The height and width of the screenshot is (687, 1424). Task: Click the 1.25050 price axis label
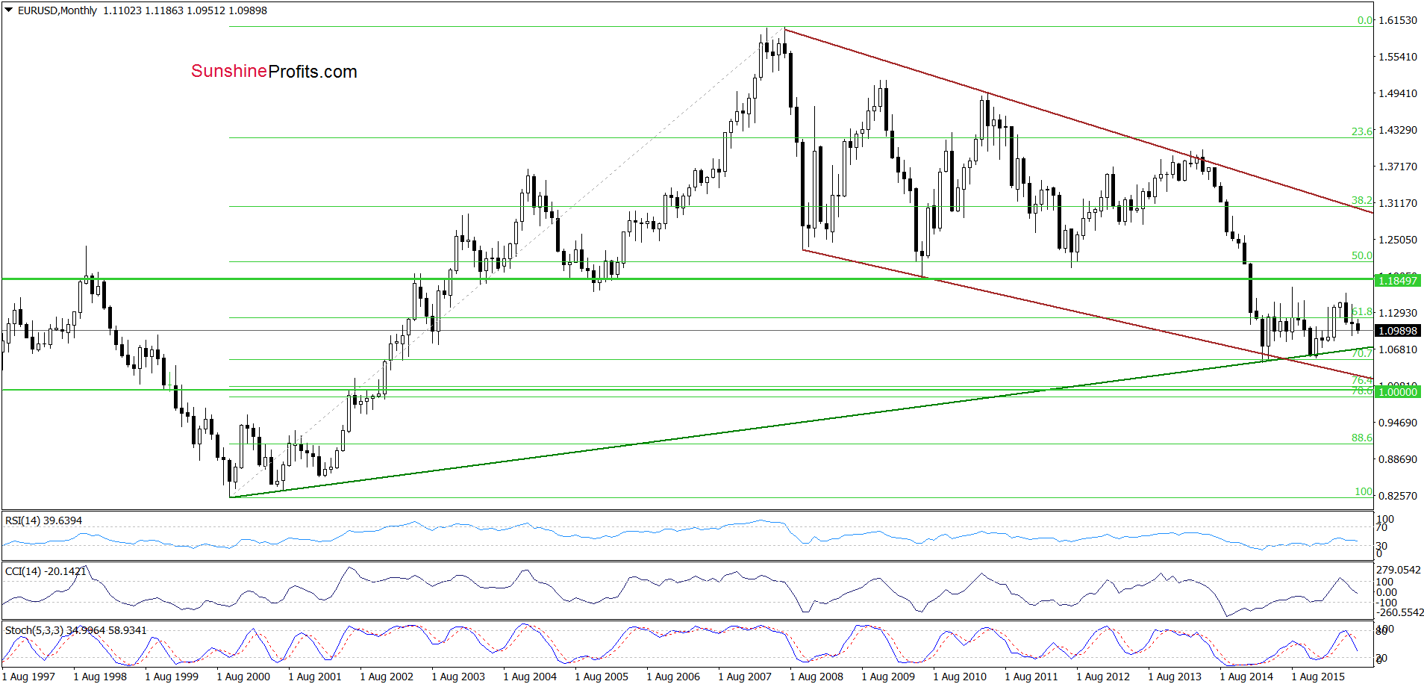tap(1398, 240)
